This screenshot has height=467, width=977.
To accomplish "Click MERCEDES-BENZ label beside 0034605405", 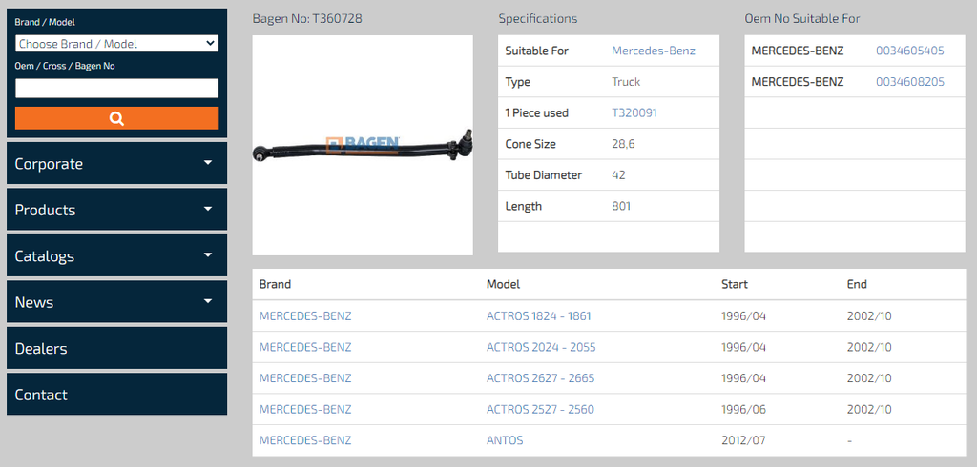I will [798, 51].
